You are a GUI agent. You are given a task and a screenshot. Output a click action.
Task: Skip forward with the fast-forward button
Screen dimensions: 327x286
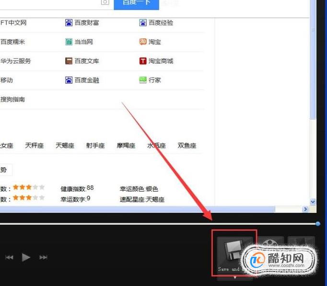click(x=43, y=258)
